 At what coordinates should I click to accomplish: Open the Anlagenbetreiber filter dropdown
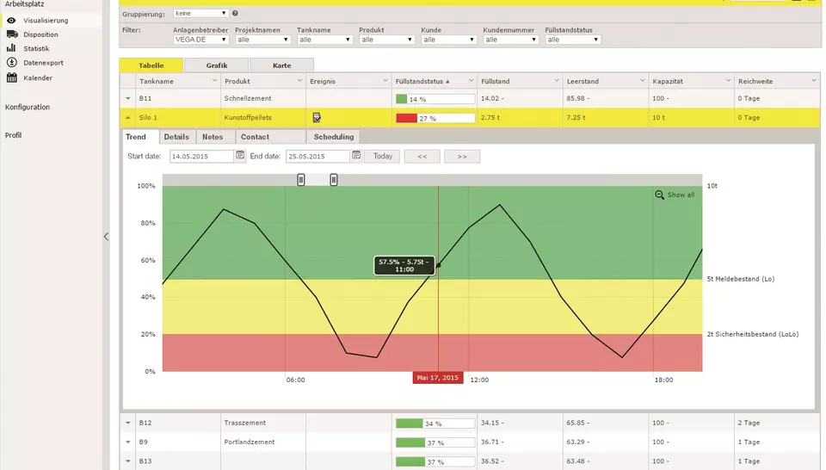[200, 40]
